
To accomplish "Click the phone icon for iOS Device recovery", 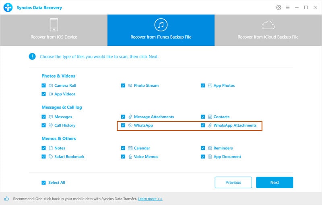I will pyautogui.click(x=54, y=25).
